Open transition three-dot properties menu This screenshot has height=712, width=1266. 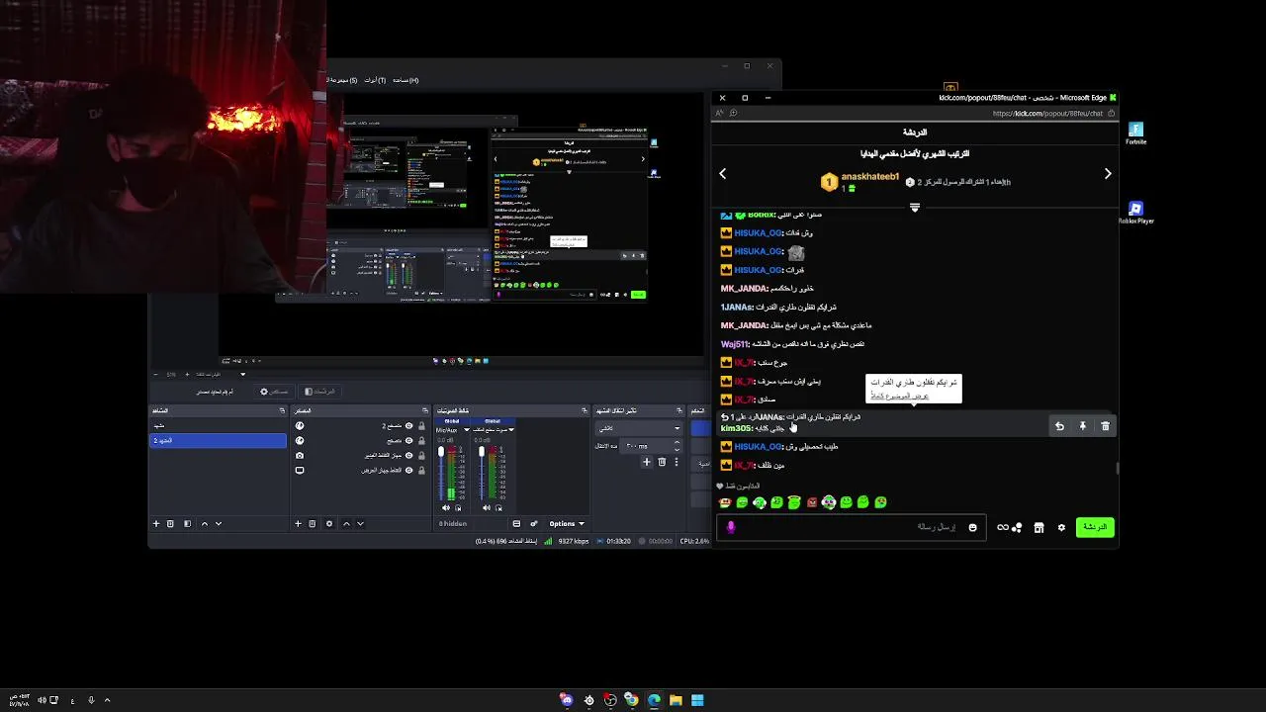(x=677, y=462)
